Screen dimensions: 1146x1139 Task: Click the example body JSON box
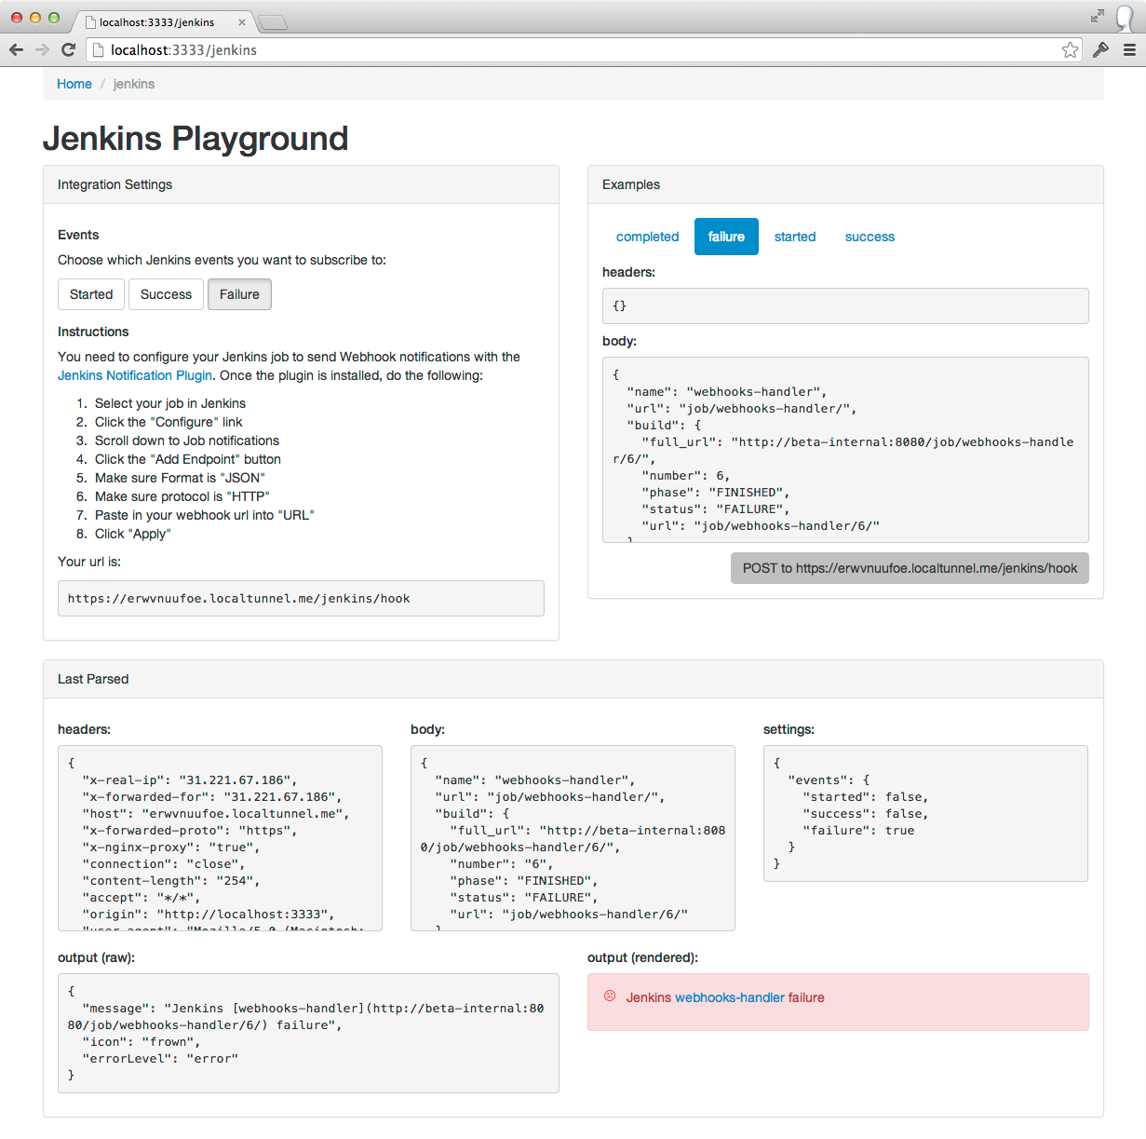point(845,450)
